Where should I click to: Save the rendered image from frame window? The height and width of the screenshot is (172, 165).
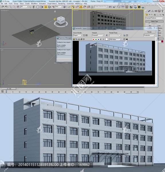pos(74,39)
